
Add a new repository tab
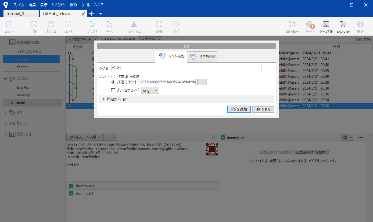(91, 14)
